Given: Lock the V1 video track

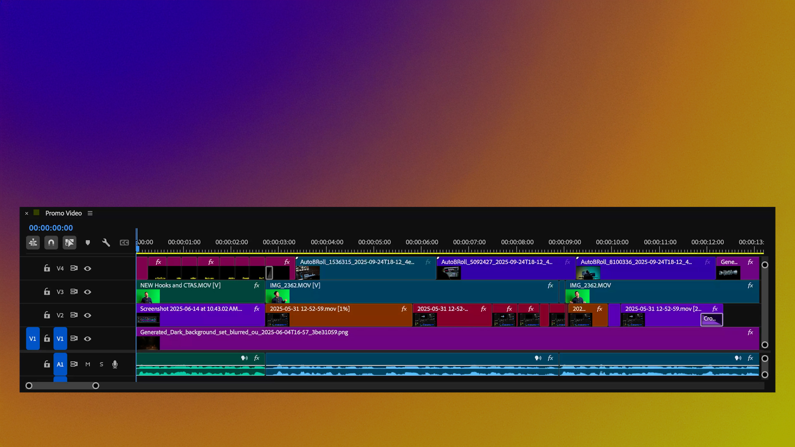Looking at the screenshot, I should point(47,339).
